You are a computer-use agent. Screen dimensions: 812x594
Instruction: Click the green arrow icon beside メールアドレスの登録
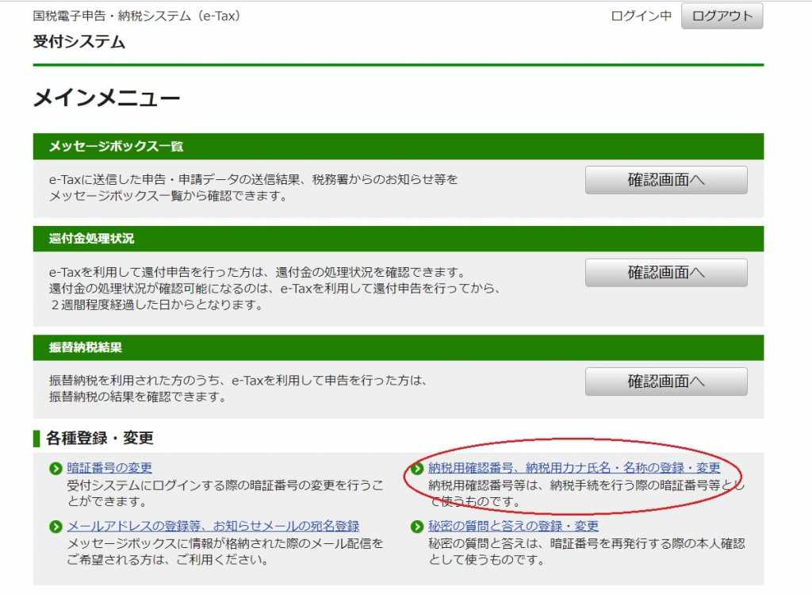click(x=56, y=527)
